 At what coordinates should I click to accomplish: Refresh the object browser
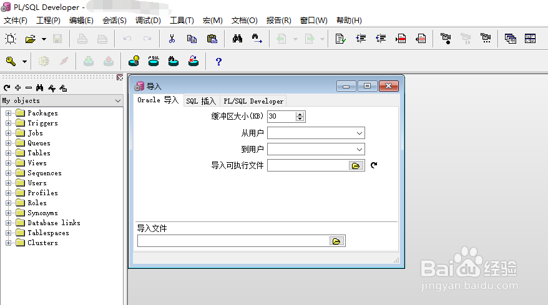pyautogui.click(x=7, y=88)
